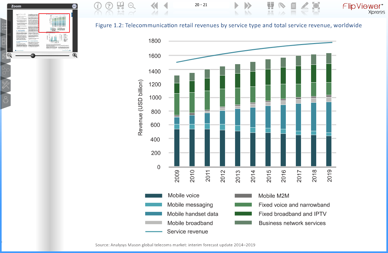Go to the previous page with the left arrow
The width and height of the screenshot is (388, 253).
click(166, 6)
